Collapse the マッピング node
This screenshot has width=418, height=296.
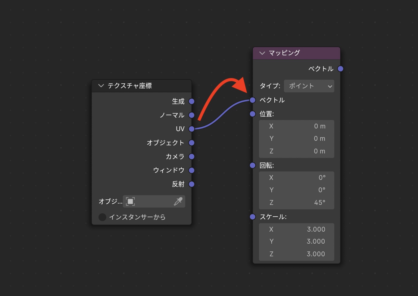click(x=262, y=53)
